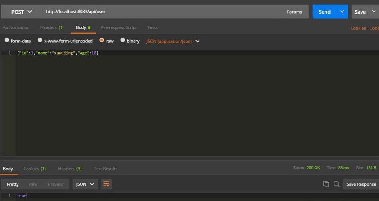The width and height of the screenshot is (379, 201).
Task: Copy the response with the copy icon
Action: pos(326,184)
